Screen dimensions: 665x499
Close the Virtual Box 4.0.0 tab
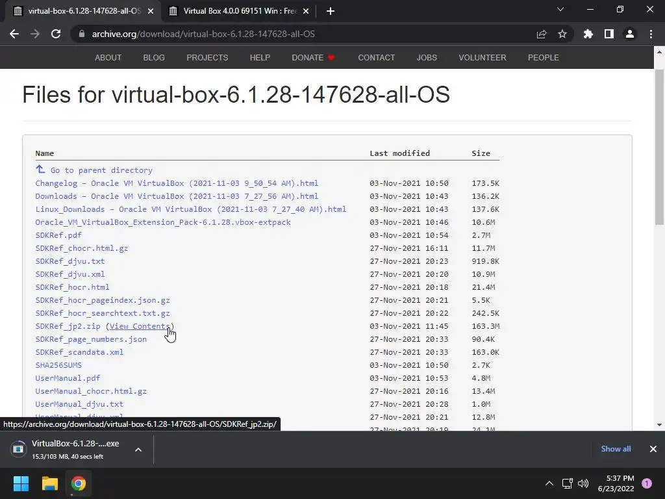click(306, 12)
